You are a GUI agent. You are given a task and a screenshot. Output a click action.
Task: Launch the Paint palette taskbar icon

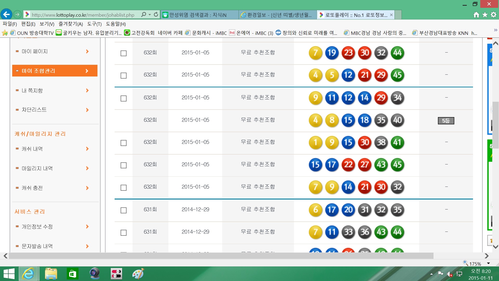pyautogui.click(x=138, y=274)
